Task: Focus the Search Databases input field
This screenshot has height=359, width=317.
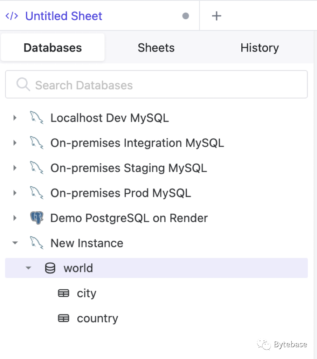Action: [x=166, y=85]
